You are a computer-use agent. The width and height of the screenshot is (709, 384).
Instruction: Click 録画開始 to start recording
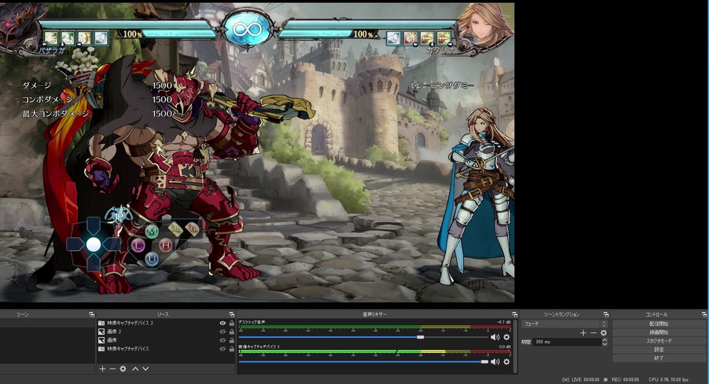[659, 333]
